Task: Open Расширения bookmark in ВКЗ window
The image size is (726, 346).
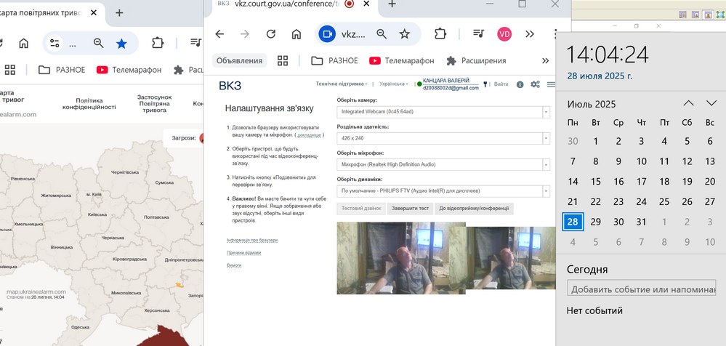Action: coord(476,60)
